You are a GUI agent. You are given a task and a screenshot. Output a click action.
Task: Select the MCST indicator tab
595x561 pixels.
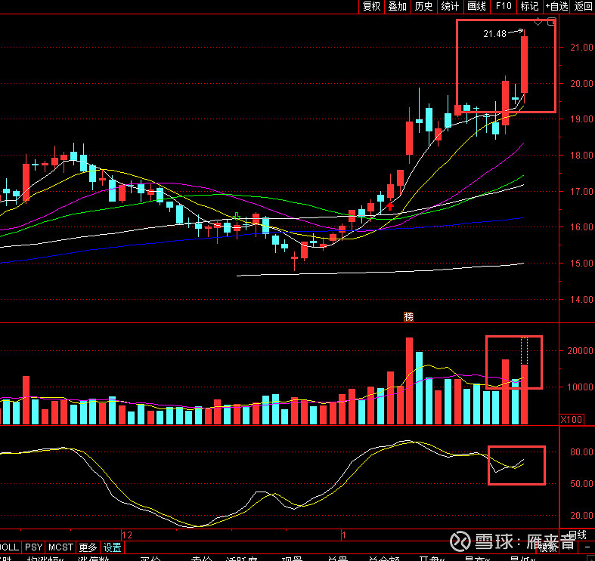(x=60, y=547)
